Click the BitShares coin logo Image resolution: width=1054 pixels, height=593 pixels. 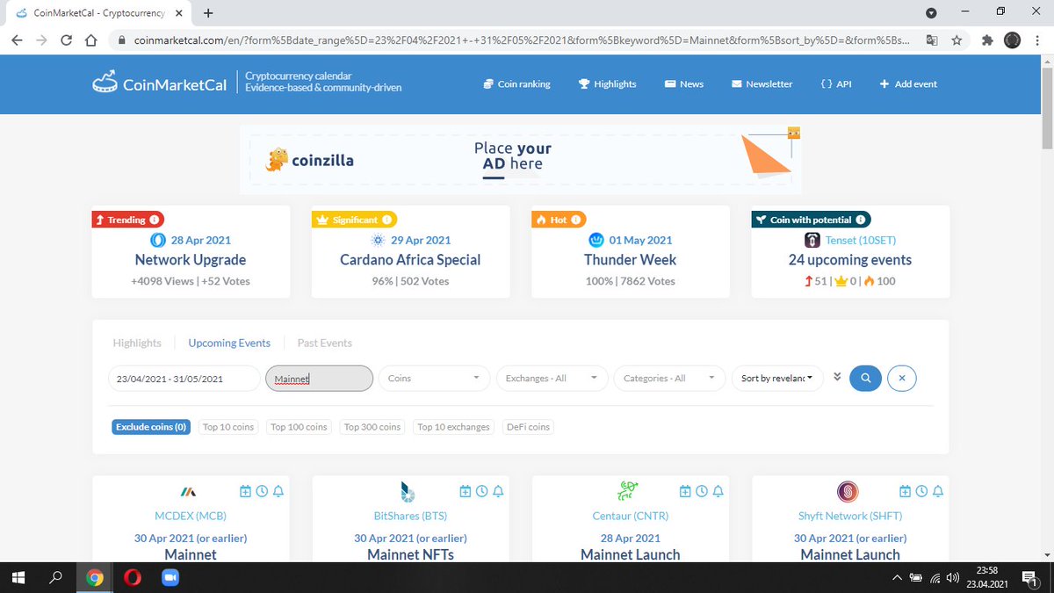point(409,492)
